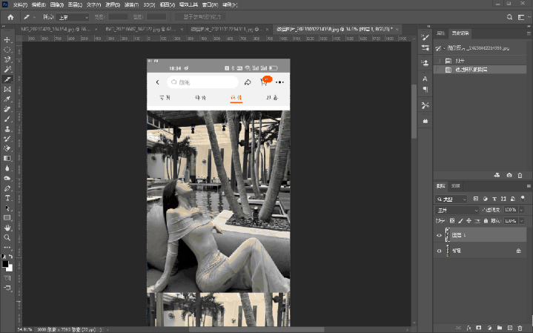Switch to the 通道 tab beside 图层
Viewport: 533px width, 333px height.
tap(455, 185)
